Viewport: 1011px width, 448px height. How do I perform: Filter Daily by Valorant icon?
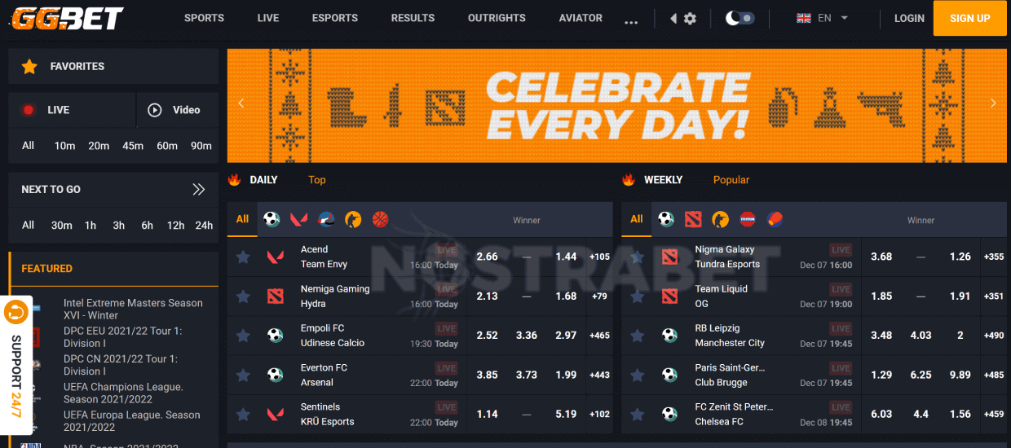(299, 219)
